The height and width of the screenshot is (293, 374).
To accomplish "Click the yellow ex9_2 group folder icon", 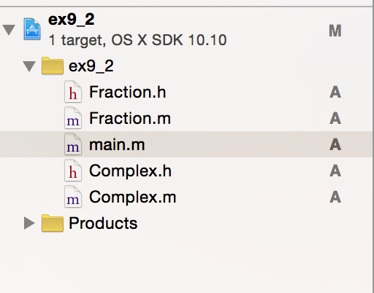I will point(53,66).
